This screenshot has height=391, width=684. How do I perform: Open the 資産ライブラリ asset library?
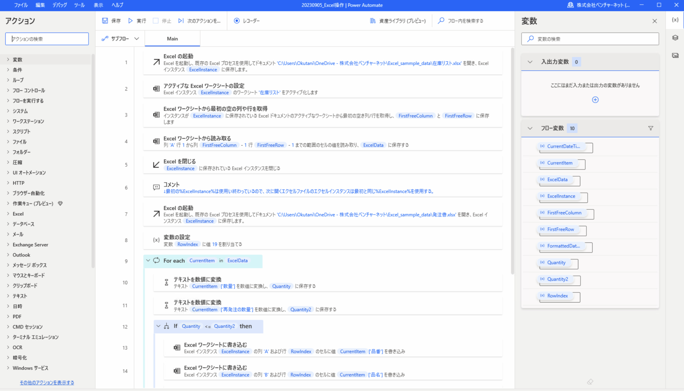[x=372, y=21]
